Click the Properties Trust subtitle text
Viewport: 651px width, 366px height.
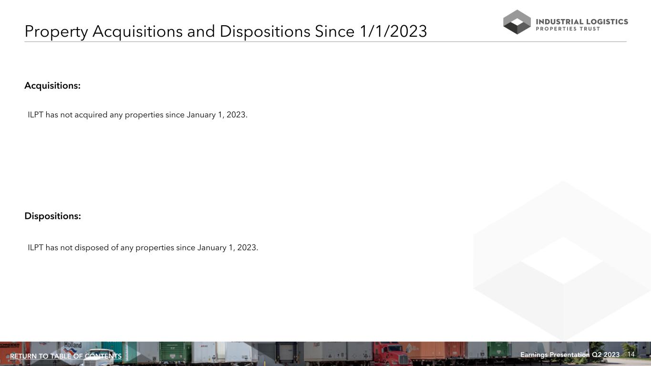[x=568, y=29]
